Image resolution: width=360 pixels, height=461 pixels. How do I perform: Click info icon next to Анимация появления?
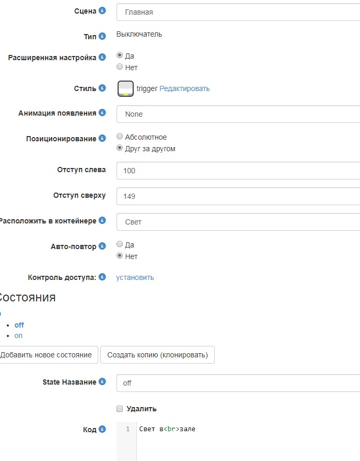[x=102, y=113]
